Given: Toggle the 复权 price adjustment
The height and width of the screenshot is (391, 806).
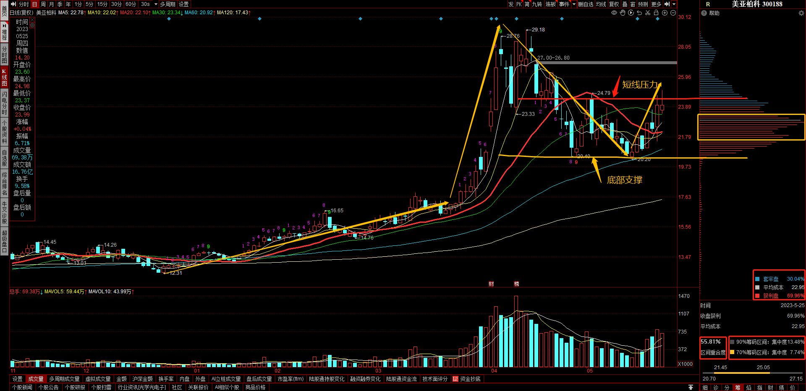Looking at the screenshot, I should pyautogui.click(x=614, y=4).
